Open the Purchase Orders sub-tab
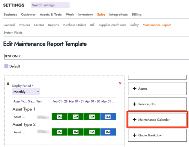The width and height of the screenshot is (189, 147). 74,25
